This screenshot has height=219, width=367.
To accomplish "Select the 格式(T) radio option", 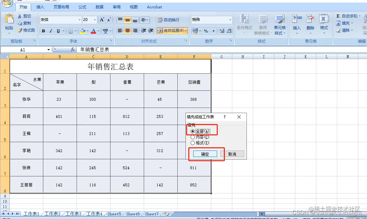I will click(193, 143).
